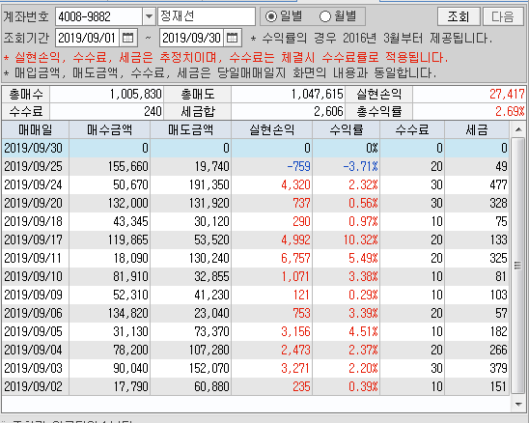Sort by 매도금액 column header
Screen dimensions: 529x423
[191, 129]
